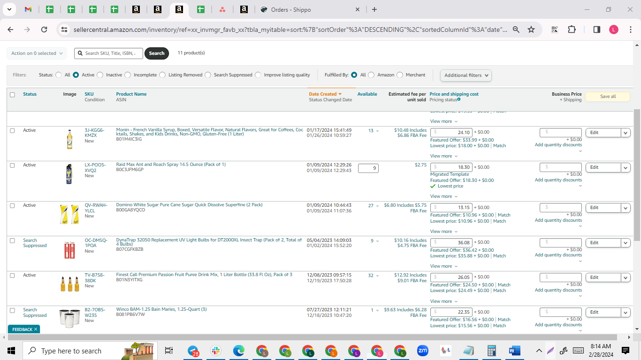Screen dimensions: 641x360
Task: Open the Winco BAM-1.25 Bain Maries listing
Action: [x=161, y=309]
